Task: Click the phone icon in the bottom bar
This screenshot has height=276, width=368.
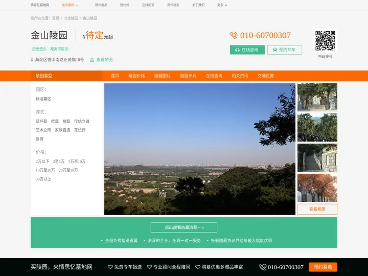Action: tap(263, 267)
